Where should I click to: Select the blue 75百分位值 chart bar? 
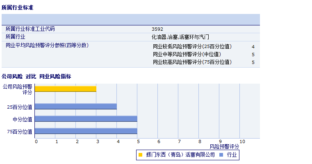click(x=86, y=131)
